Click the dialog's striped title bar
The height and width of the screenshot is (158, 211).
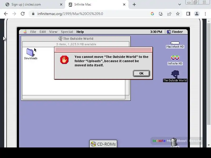coord(103,50)
